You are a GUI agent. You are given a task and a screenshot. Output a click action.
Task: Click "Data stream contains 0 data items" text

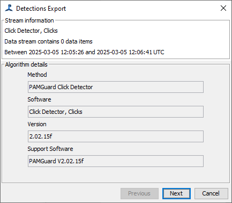pyautogui.click(x=48, y=41)
